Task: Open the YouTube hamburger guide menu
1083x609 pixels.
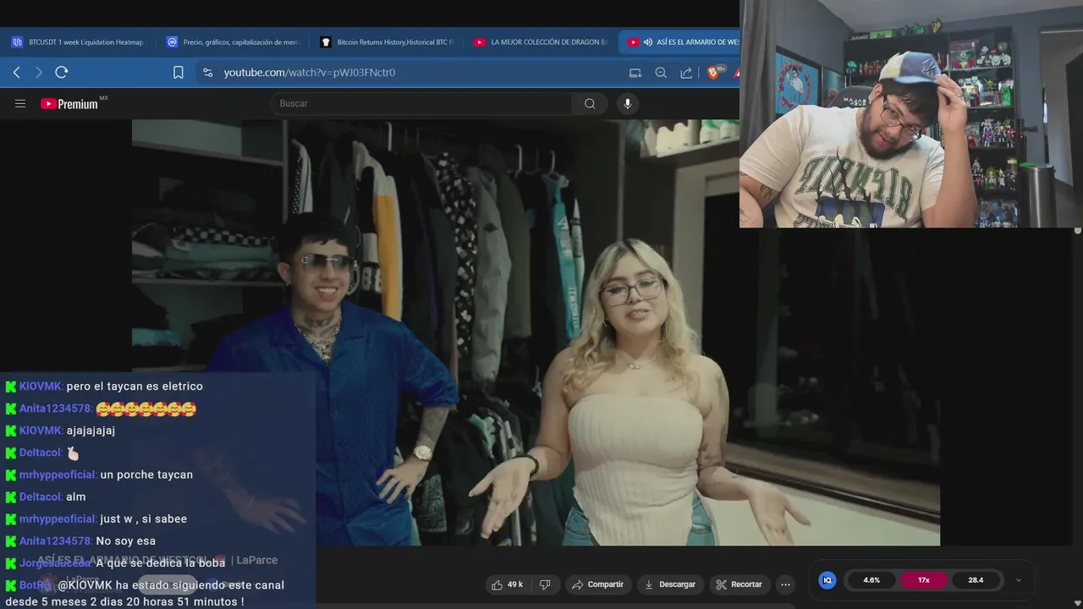Action: 20,104
